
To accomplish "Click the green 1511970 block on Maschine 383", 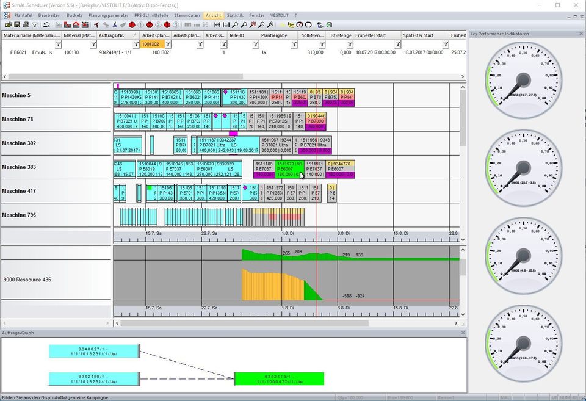I will 288,168.
